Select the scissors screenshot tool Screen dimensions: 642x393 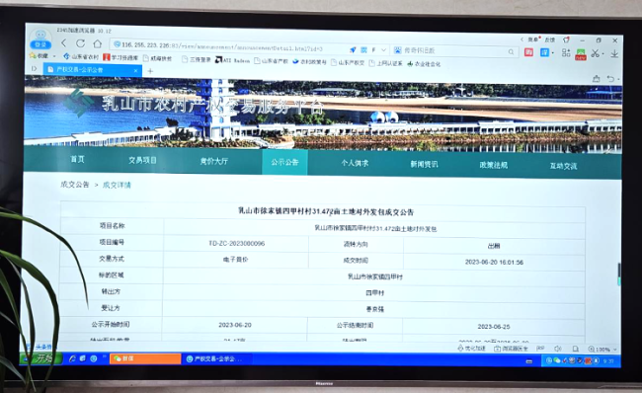coord(596,53)
